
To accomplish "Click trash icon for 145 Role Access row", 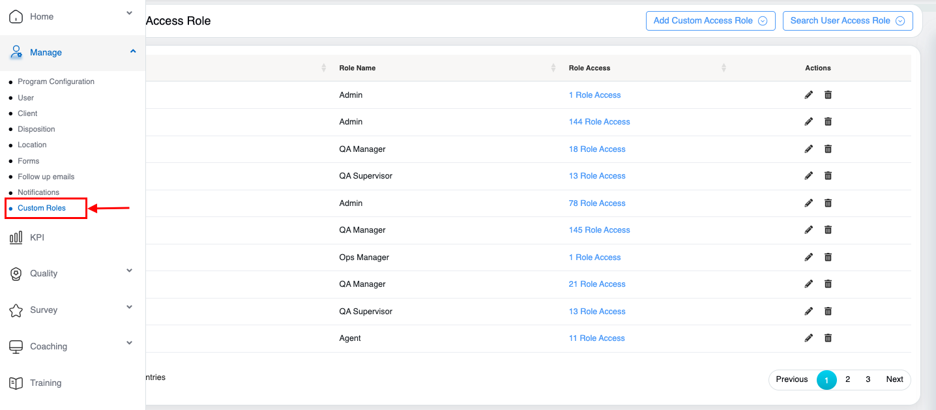I will (828, 229).
